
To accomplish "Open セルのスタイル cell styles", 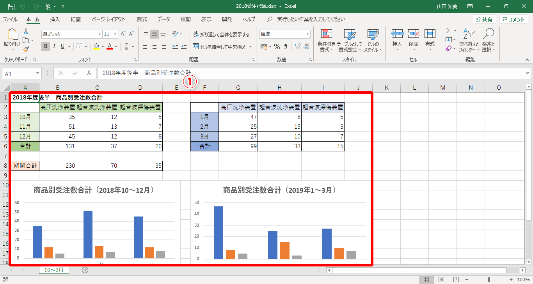I will [373, 41].
